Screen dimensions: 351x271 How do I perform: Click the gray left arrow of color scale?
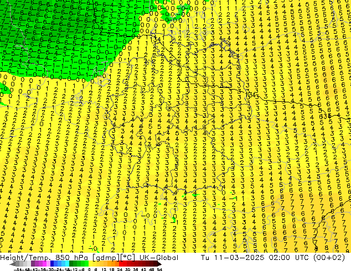point(13,264)
